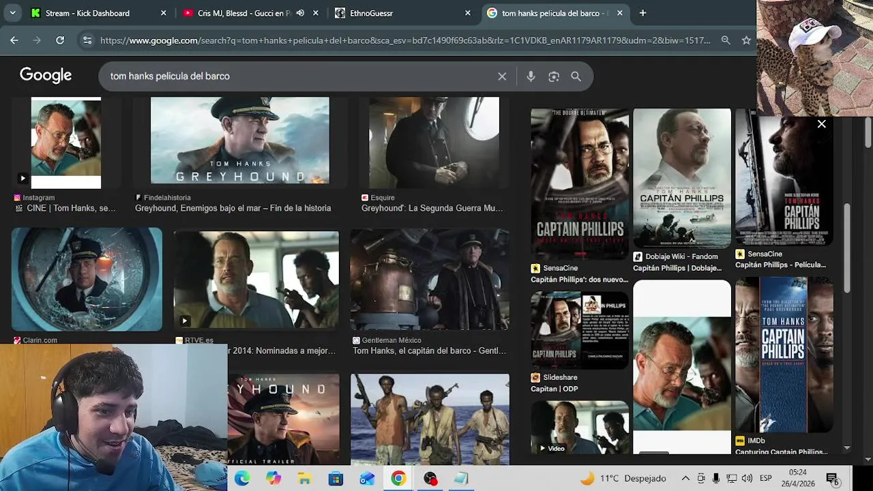This screenshot has height=491, width=873.
Task: Open 'Capitán Phillips - Película...' SensaCine link
Action: [780, 265]
